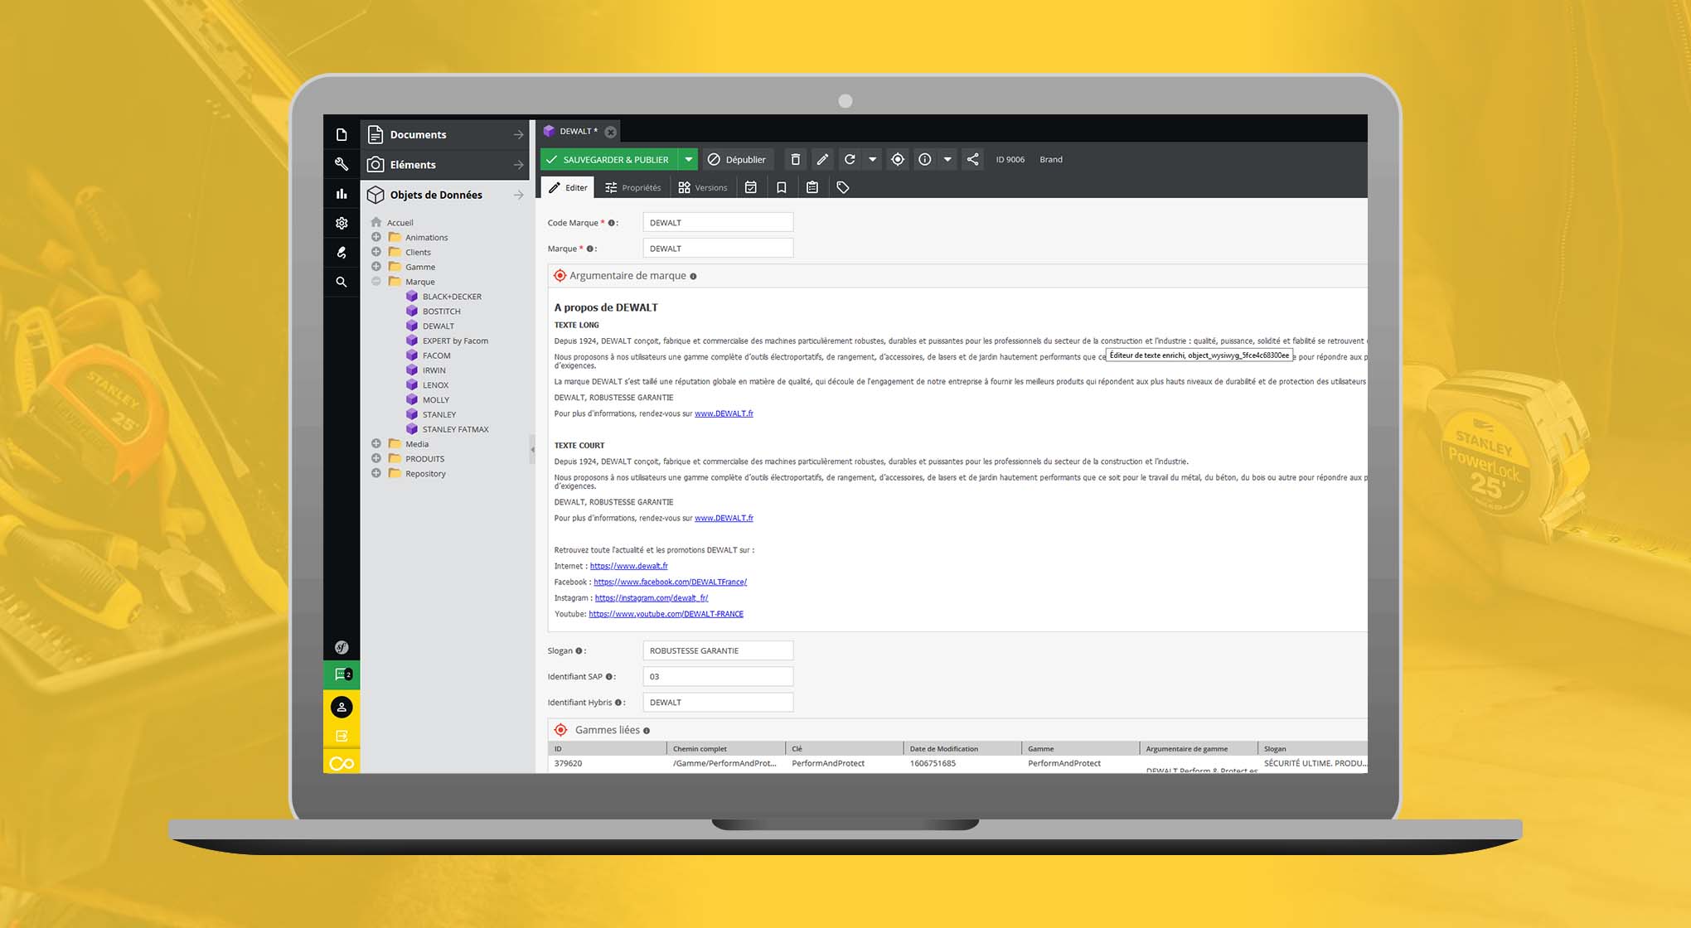Switch to the Versions tab
This screenshot has height=928, width=1691.
click(x=703, y=187)
